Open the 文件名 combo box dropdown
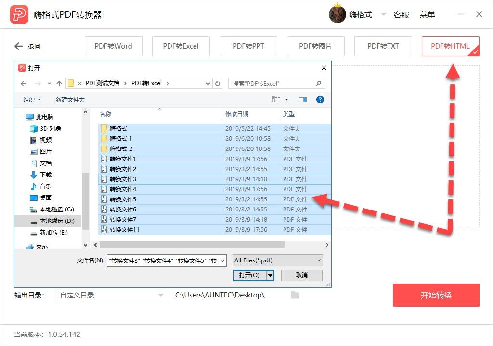 222,260
